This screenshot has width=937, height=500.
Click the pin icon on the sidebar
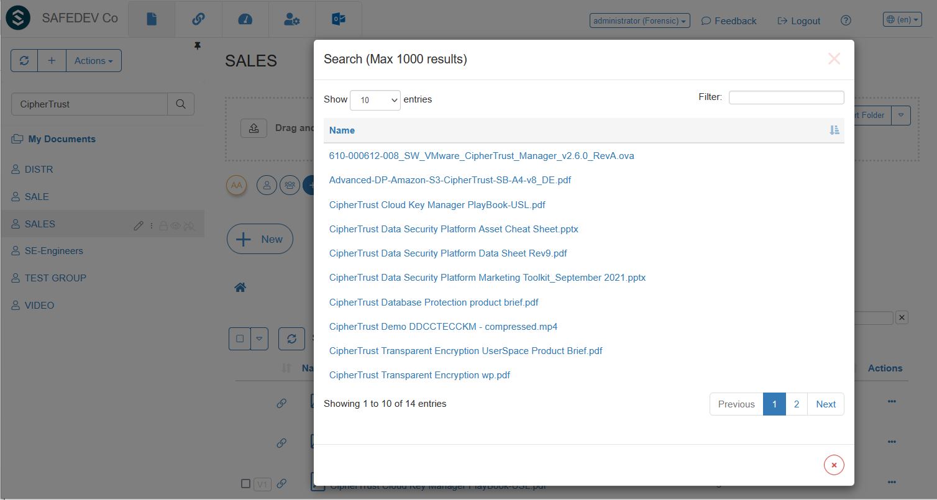click(198, 46)
